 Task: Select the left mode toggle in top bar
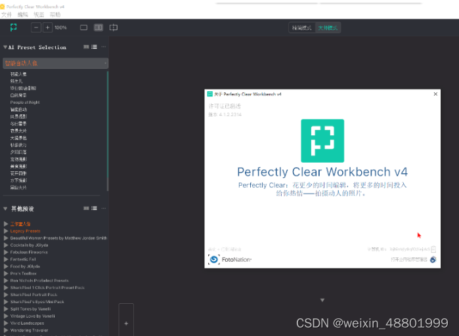pyautogui.click(x=302, y=28)
